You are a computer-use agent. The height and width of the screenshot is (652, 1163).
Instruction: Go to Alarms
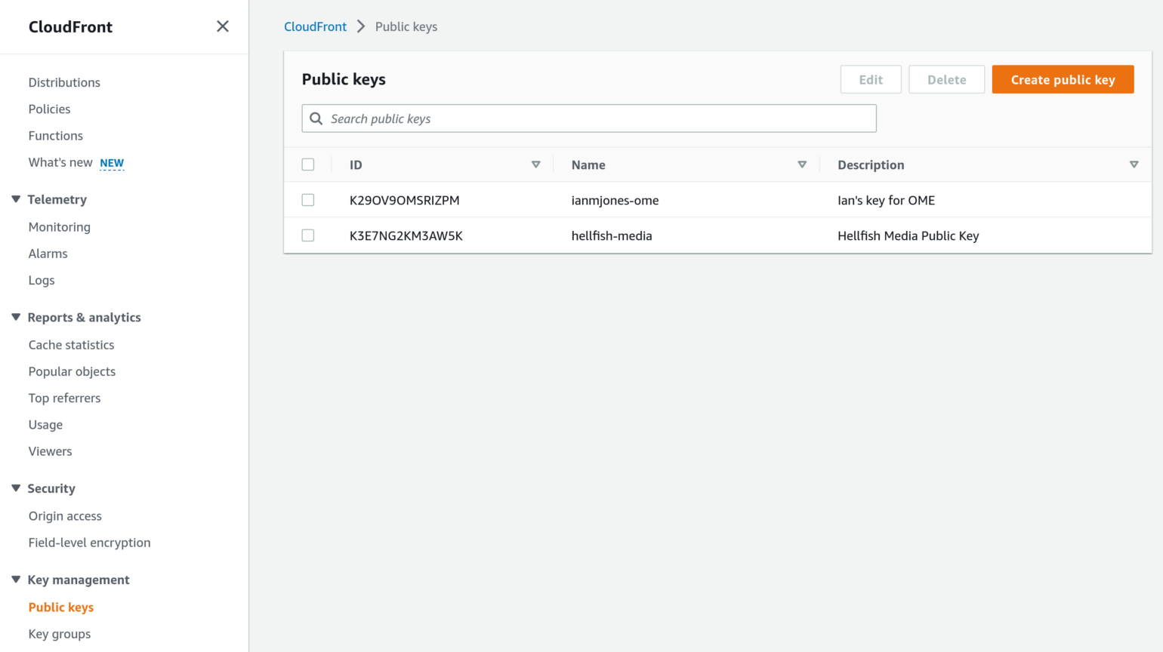[x=48, y=254]
